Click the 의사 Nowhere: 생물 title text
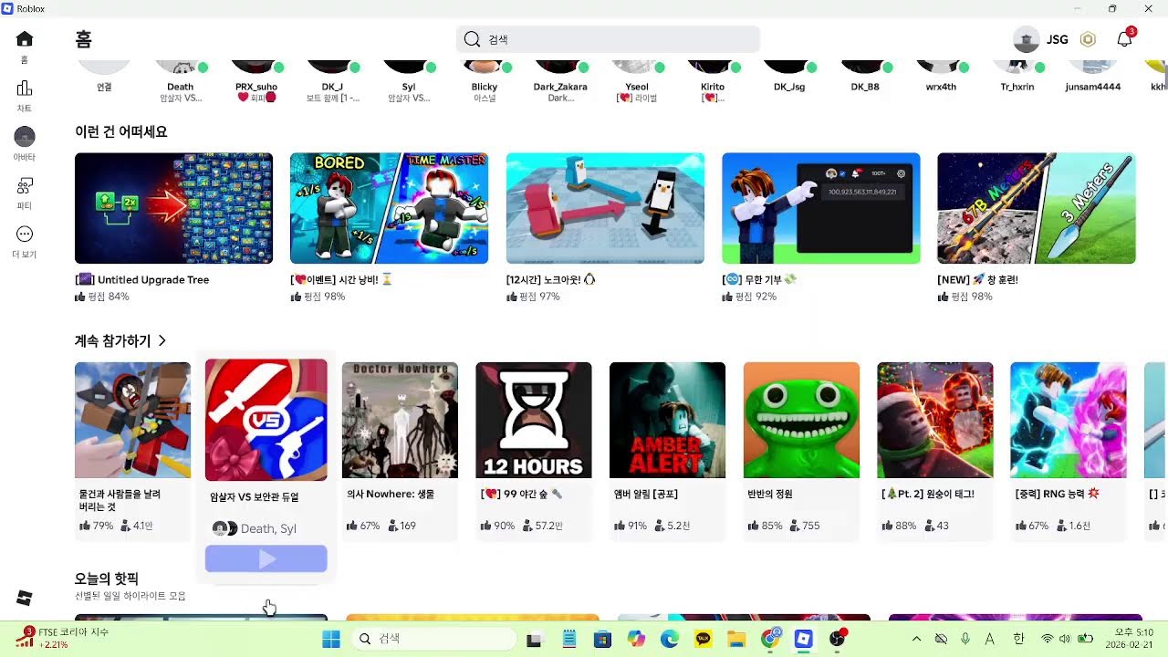1168x657 pixels. (391, 494)
